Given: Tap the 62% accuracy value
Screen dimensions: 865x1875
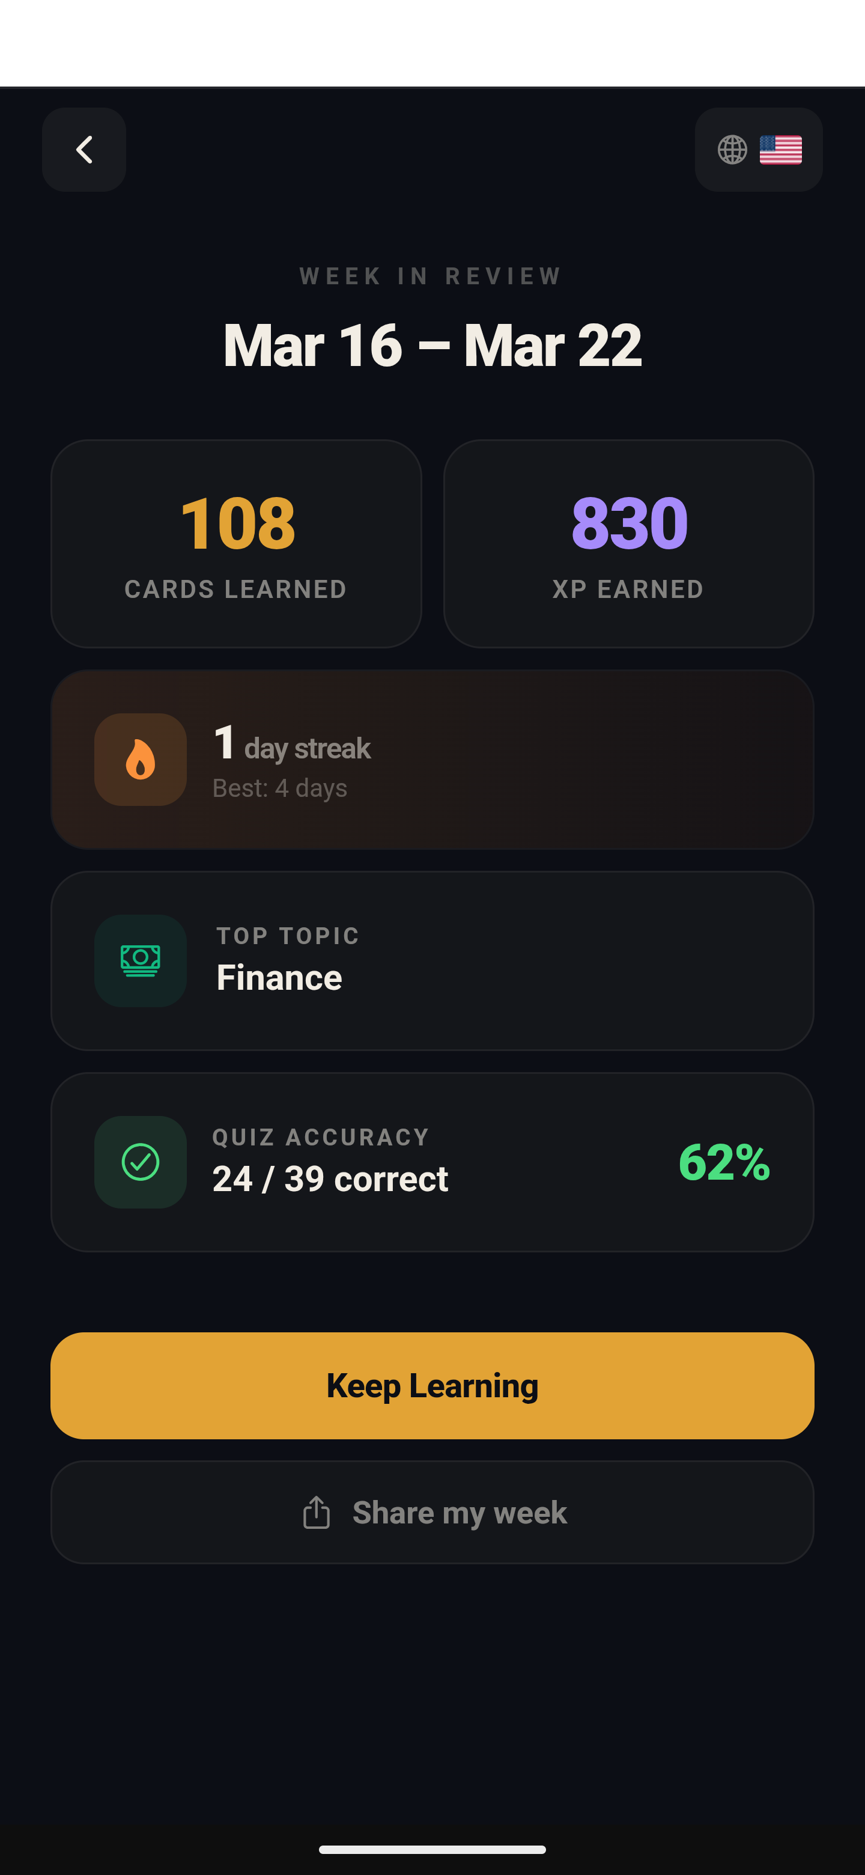Looking at the screenshot, I should (x=724, y=1162).
